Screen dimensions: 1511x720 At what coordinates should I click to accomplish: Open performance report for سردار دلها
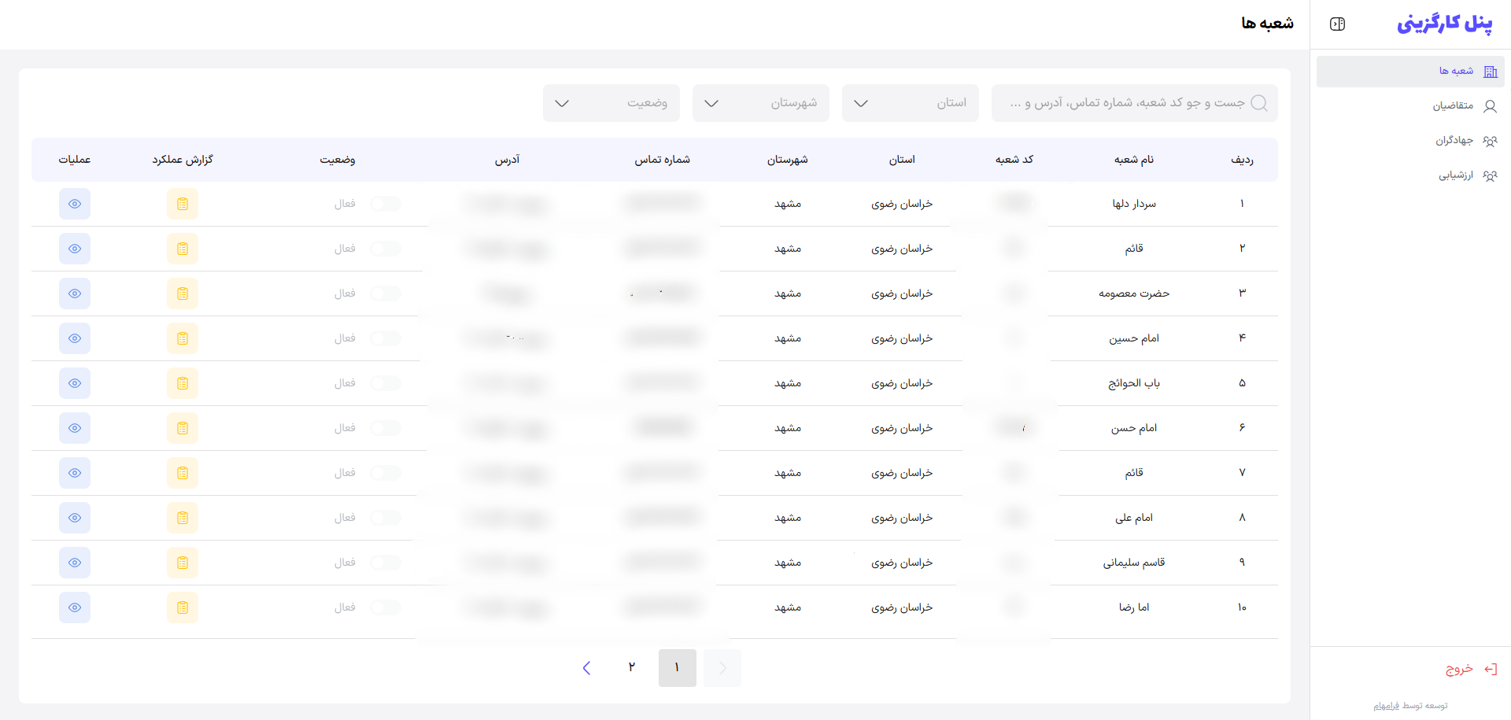pos(183,204)
